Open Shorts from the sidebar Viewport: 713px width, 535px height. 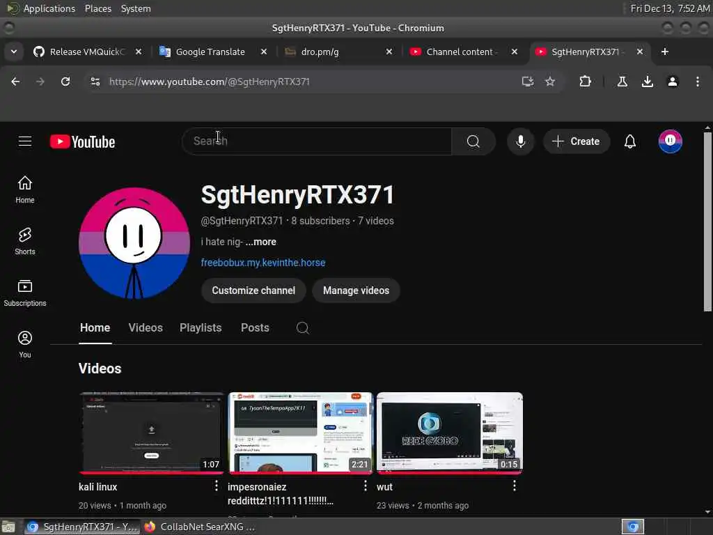(25, 242)
